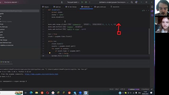The image size is (169, 95).
Task: Open the run configuration dropdown (Текущий файл)
Action: point(73,2)
